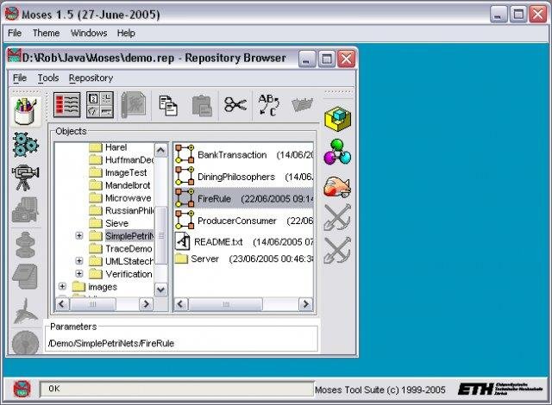Click the object list horizontal scrollbar thumb

pos(226,304)
